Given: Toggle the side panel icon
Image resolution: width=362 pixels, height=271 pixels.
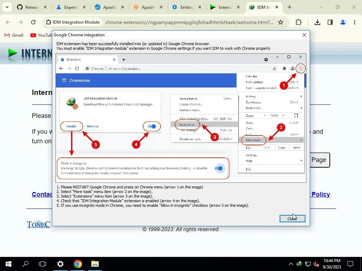Looking at the screenshot, I should [x=330, y=22].
